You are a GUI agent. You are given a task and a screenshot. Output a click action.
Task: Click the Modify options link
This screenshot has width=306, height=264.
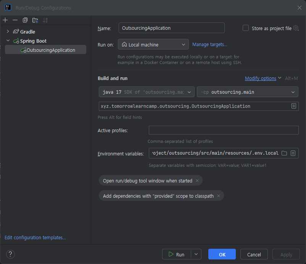(261, 78)
